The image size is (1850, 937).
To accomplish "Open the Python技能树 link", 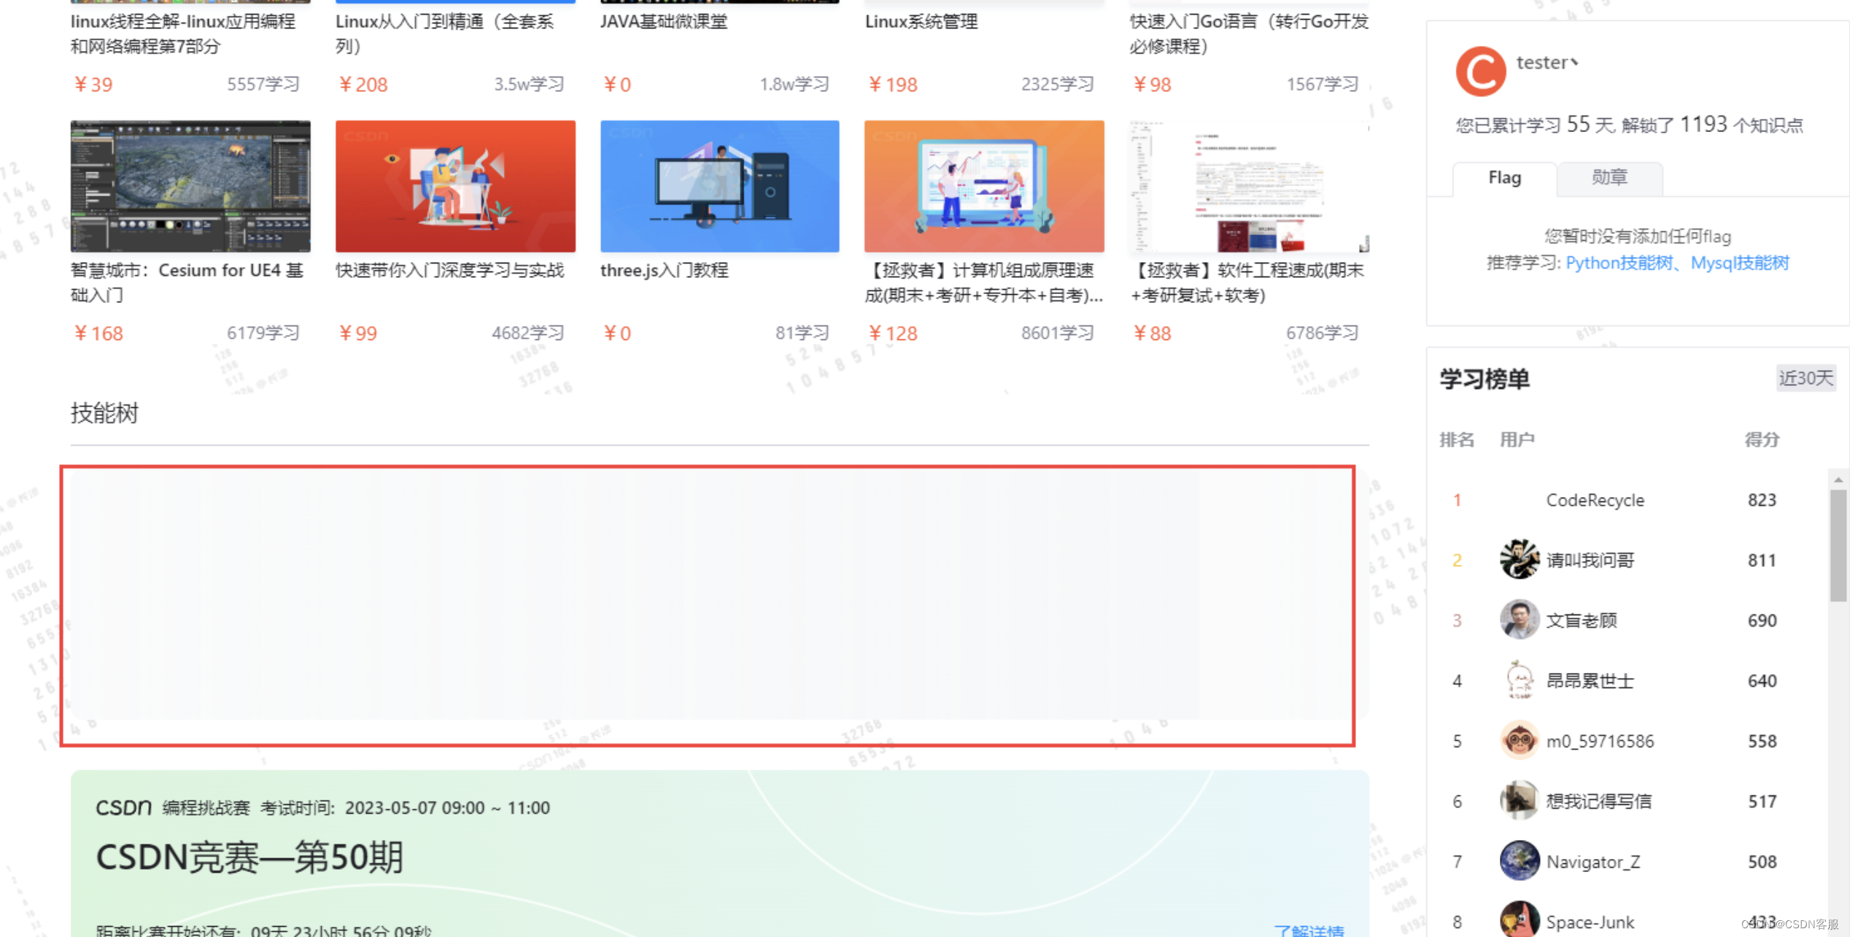I will coord(1619,263).
